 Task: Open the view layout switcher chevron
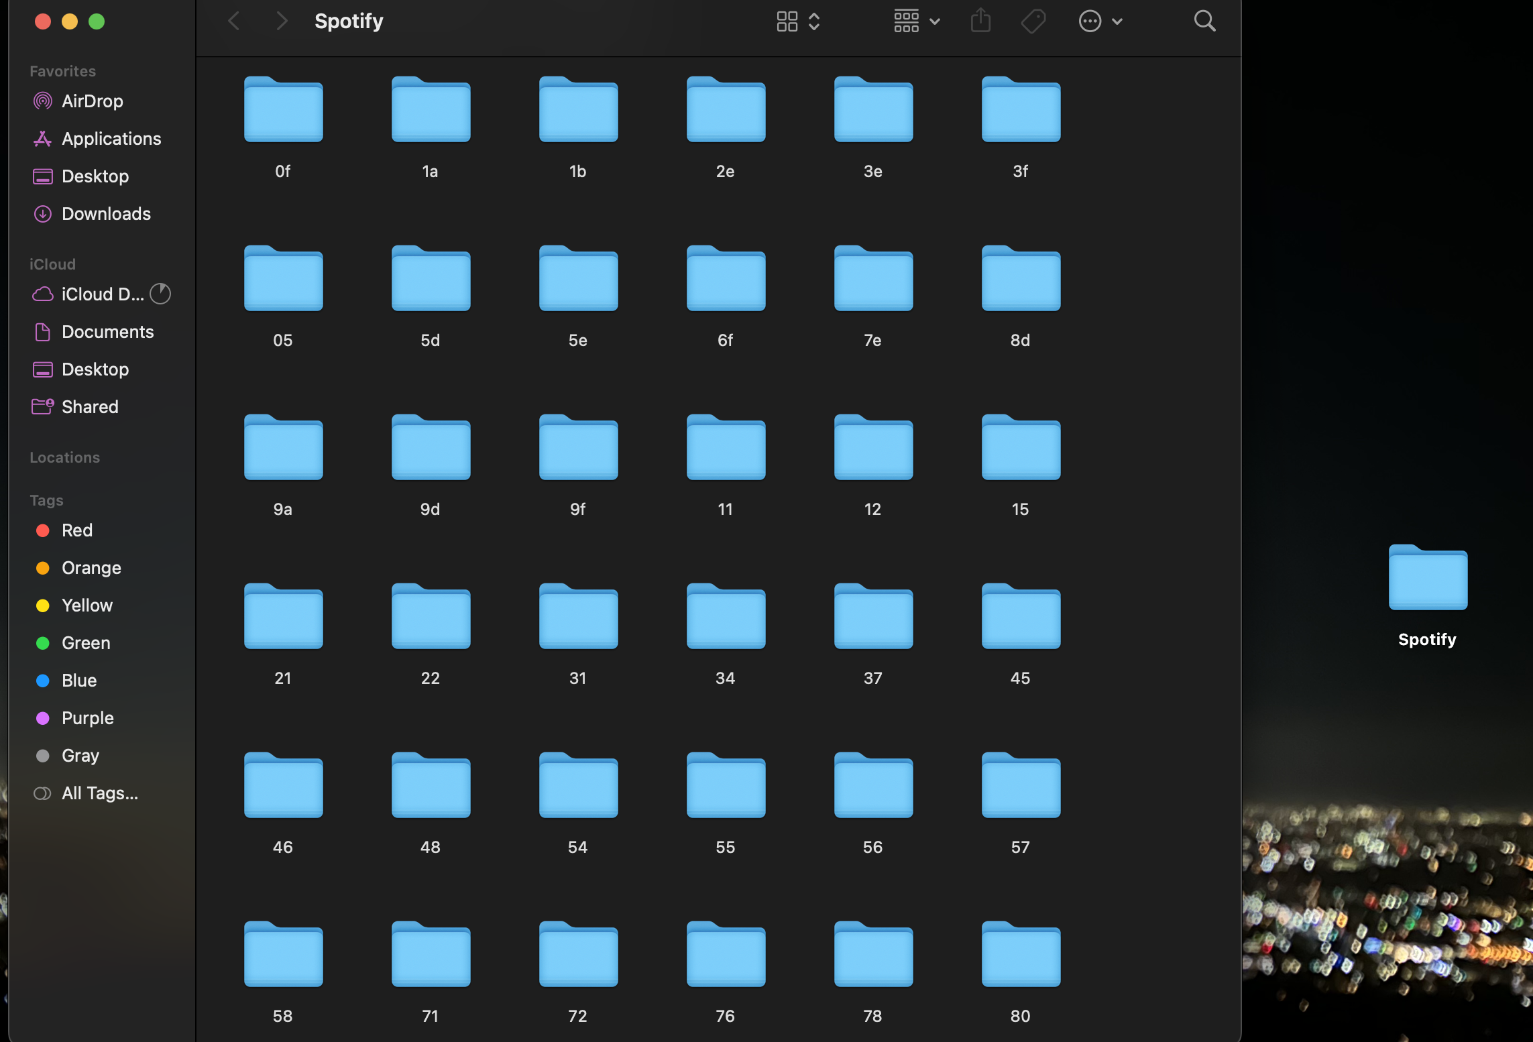815,21
